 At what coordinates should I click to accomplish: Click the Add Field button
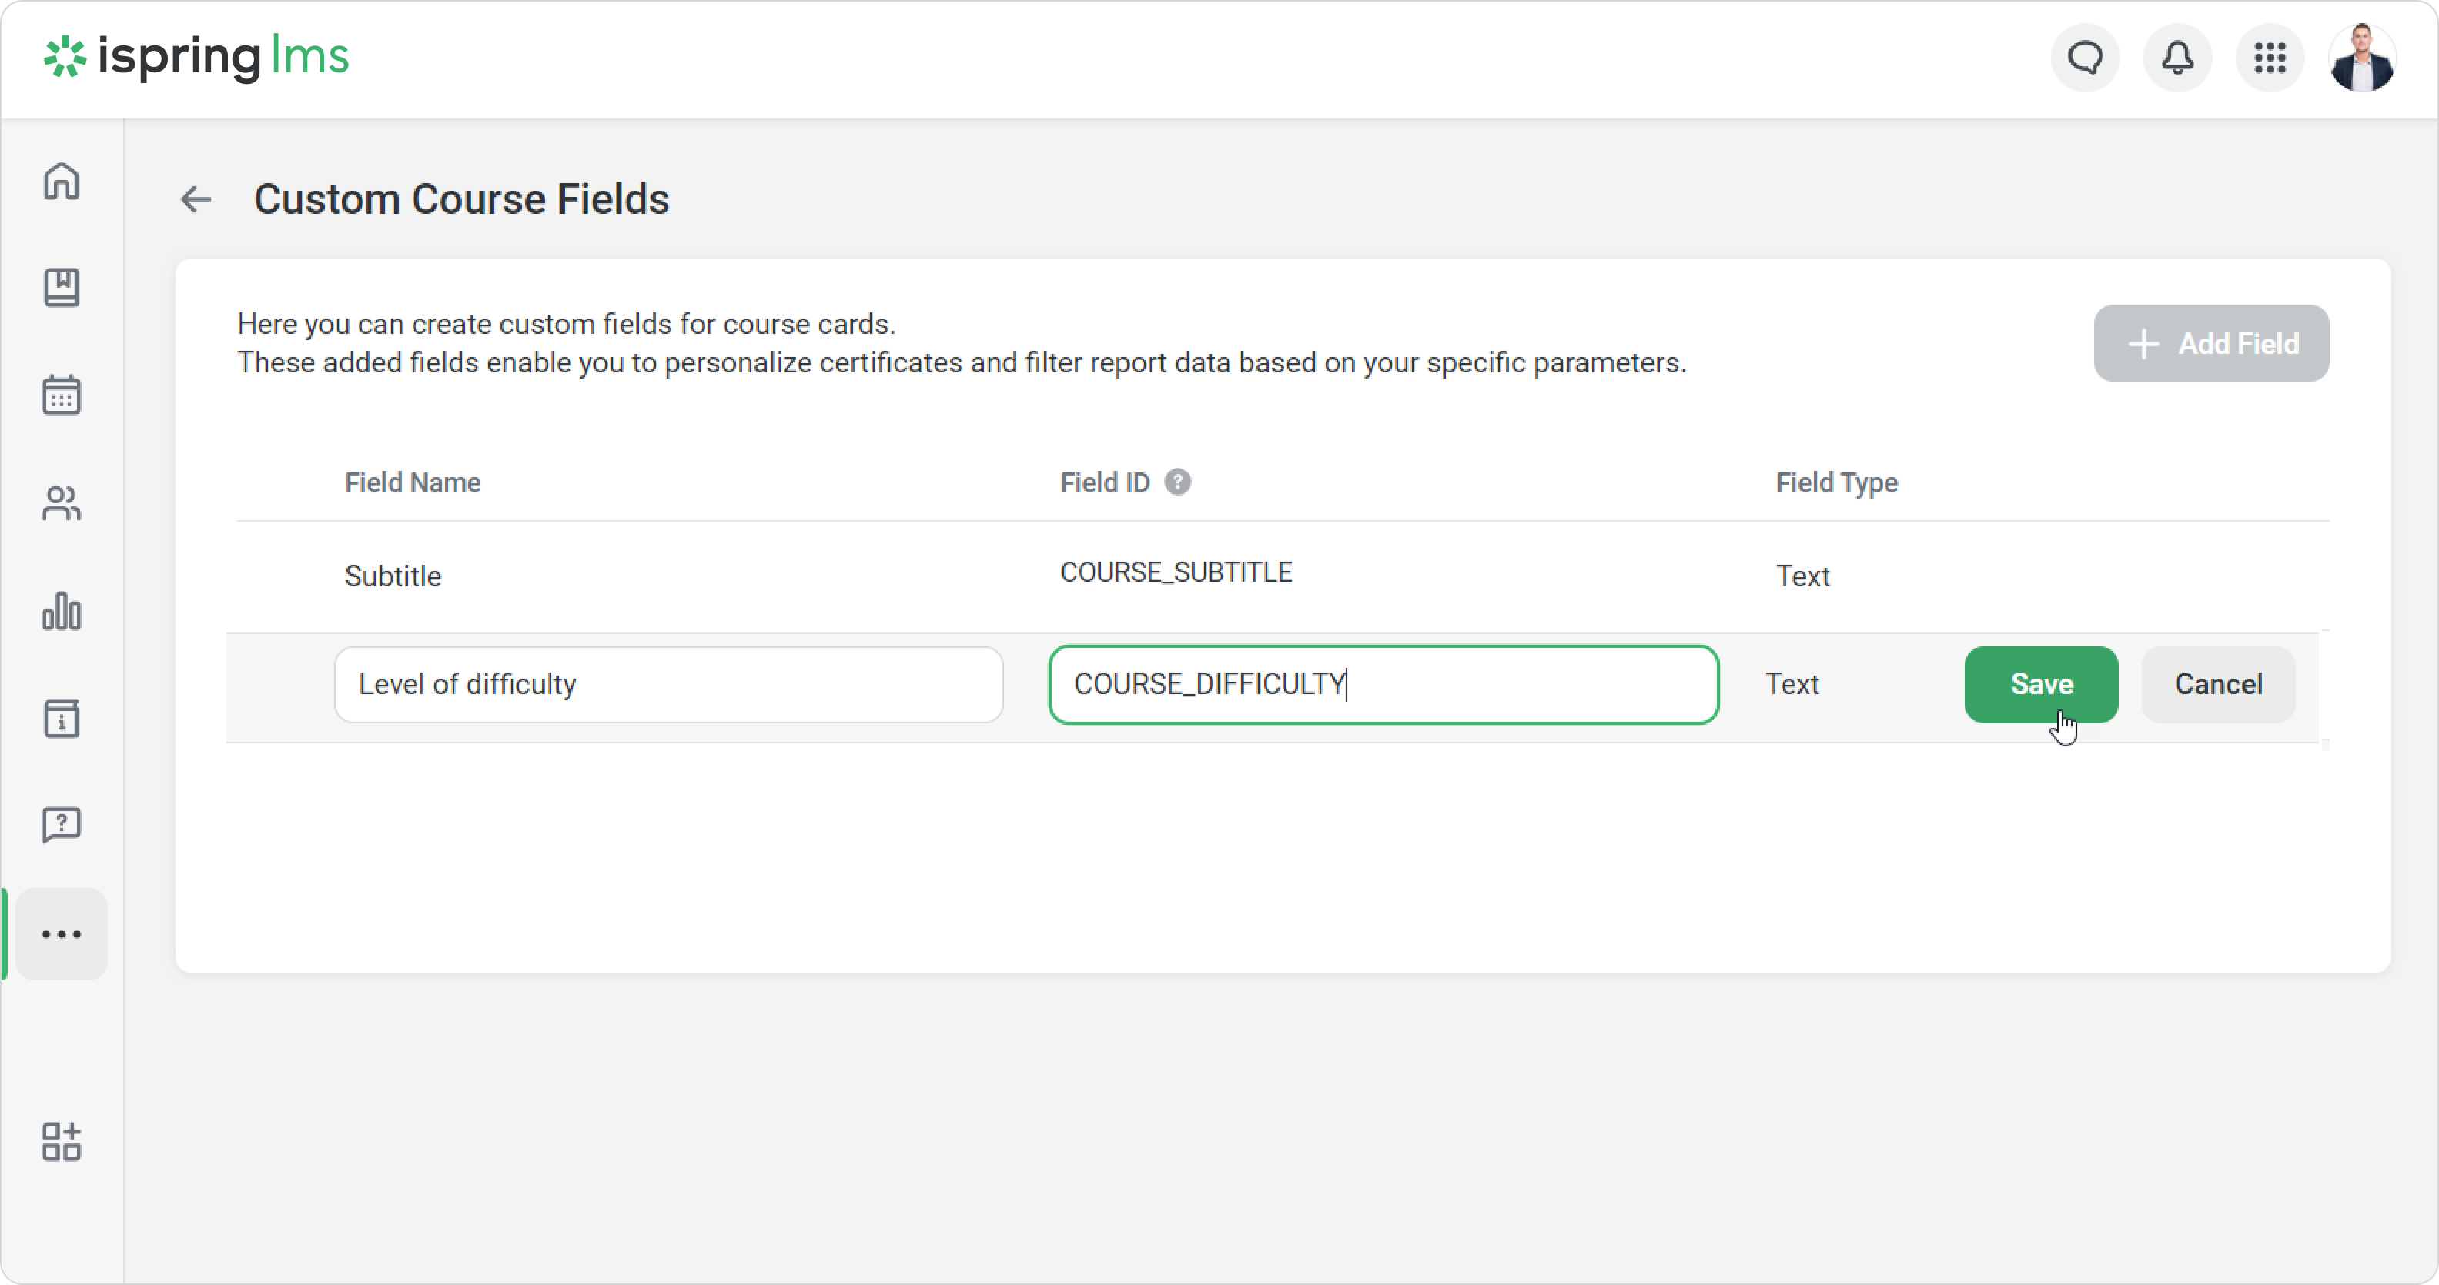coord(2211,343)
